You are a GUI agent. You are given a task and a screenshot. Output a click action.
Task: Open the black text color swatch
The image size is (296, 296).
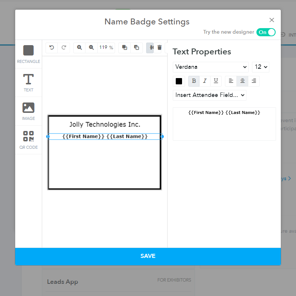[x=179, y=81]
